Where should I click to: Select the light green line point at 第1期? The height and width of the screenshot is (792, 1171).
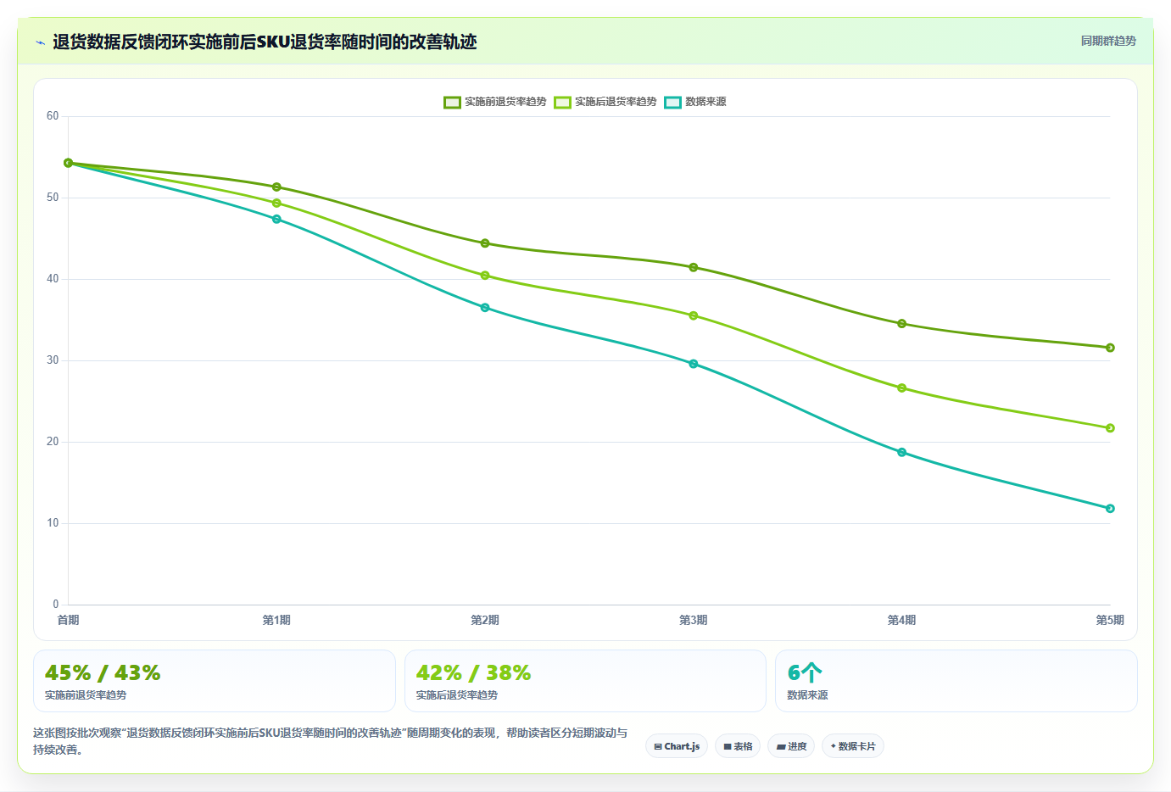(276, 203)
